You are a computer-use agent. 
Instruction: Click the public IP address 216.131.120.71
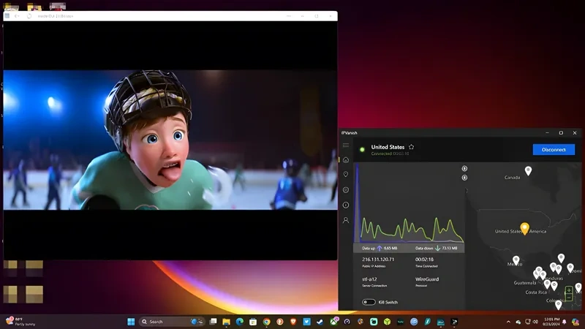click(378, 260)
